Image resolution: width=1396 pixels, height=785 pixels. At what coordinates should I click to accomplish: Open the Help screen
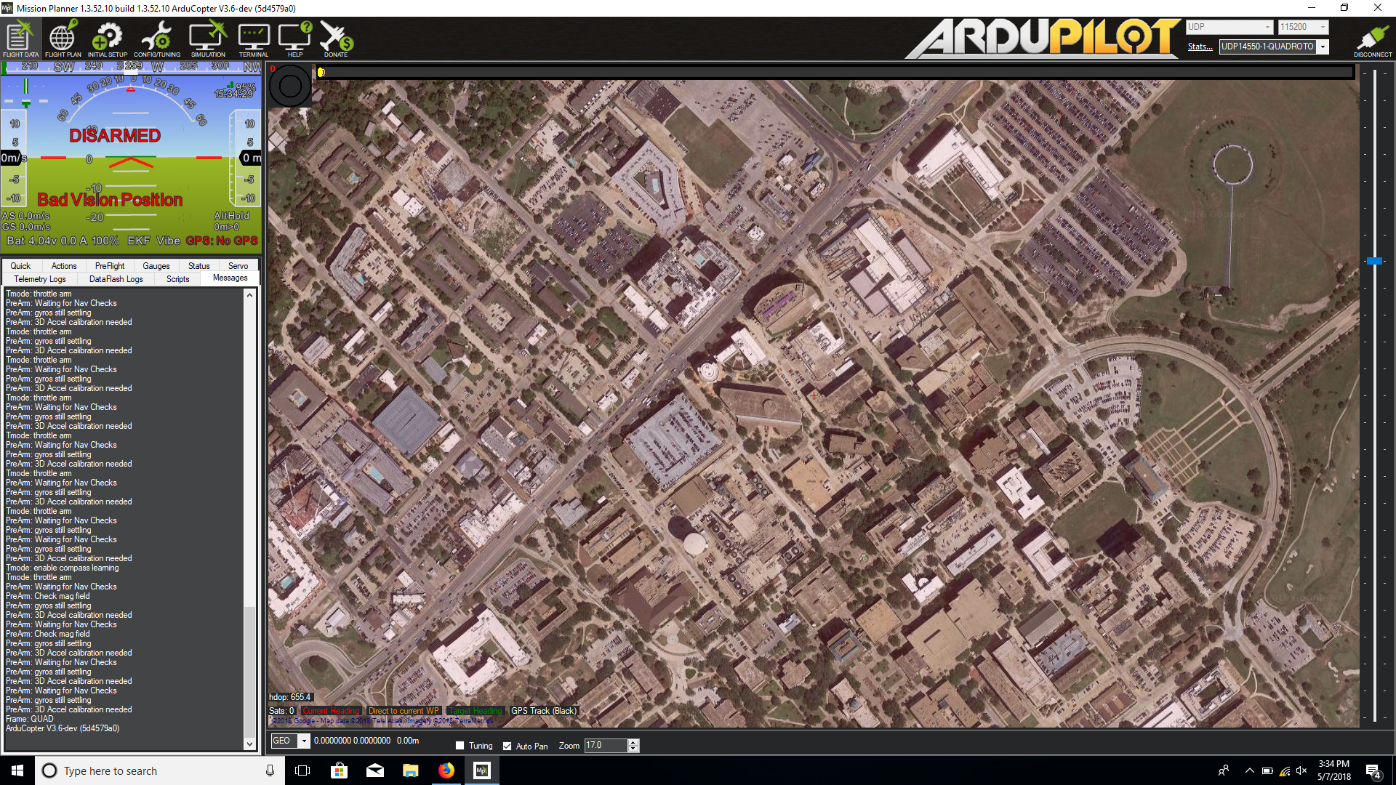coord(295,39)
